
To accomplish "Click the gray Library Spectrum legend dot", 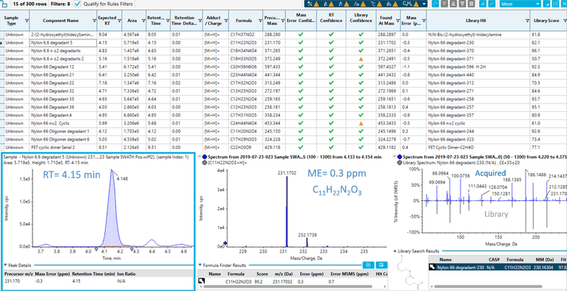I will (399, 163).
